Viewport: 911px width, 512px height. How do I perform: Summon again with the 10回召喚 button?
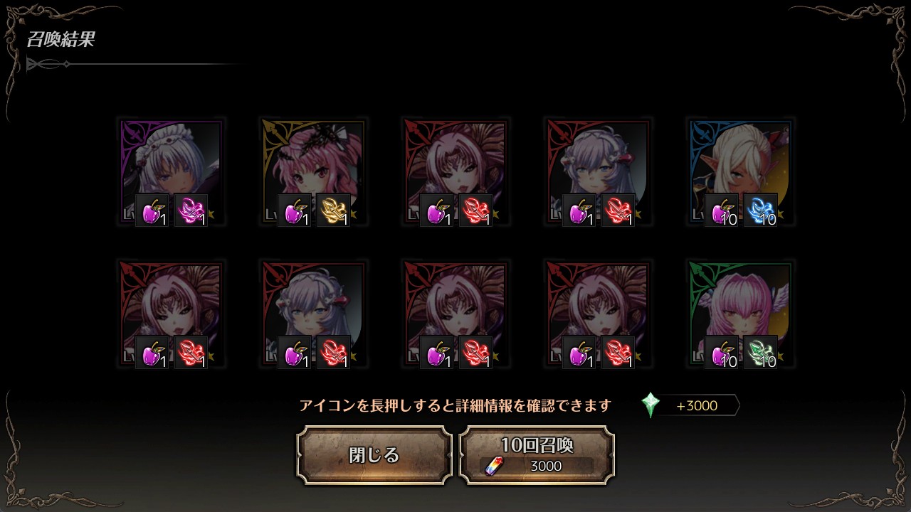coord(537,455)
